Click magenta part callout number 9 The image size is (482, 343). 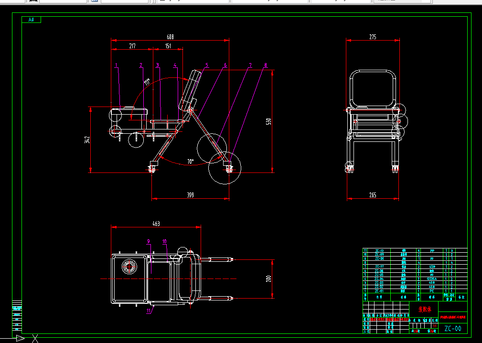coord(148,242)
